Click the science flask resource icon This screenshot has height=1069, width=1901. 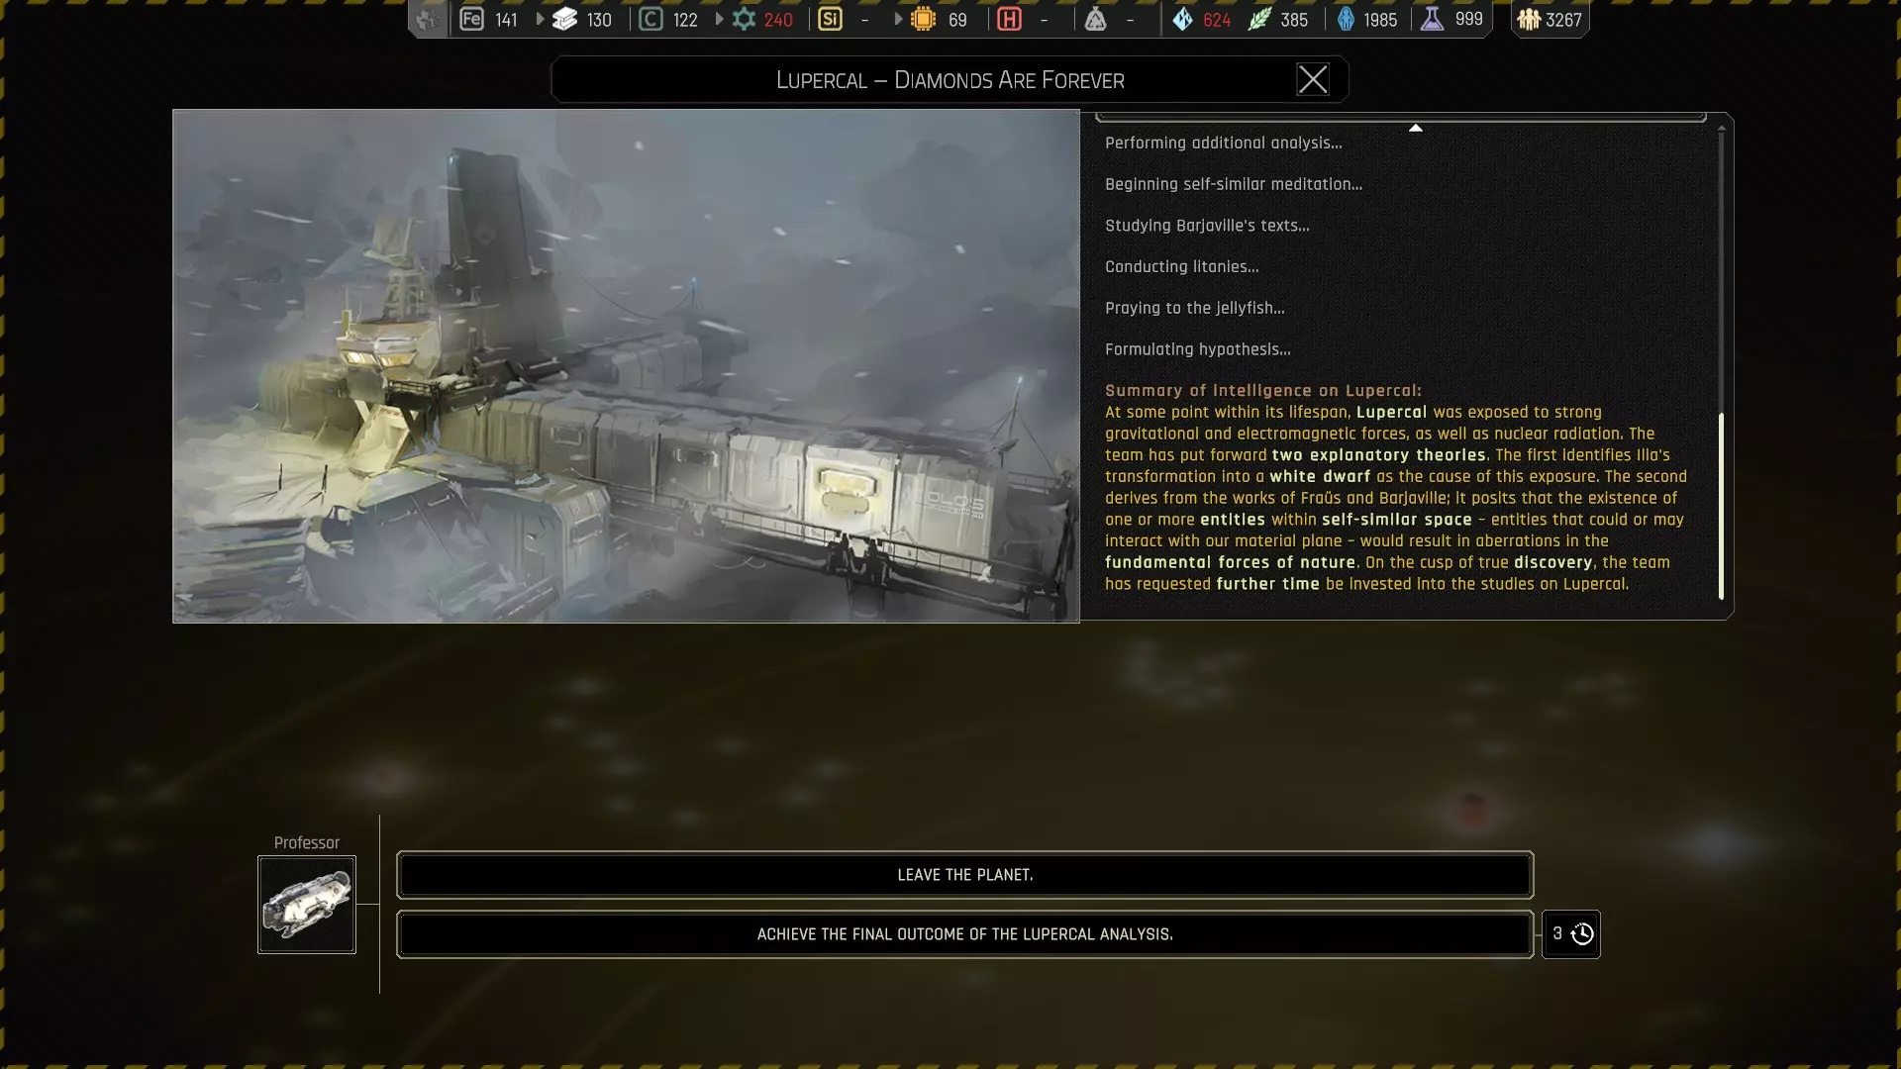(1432, 19)
